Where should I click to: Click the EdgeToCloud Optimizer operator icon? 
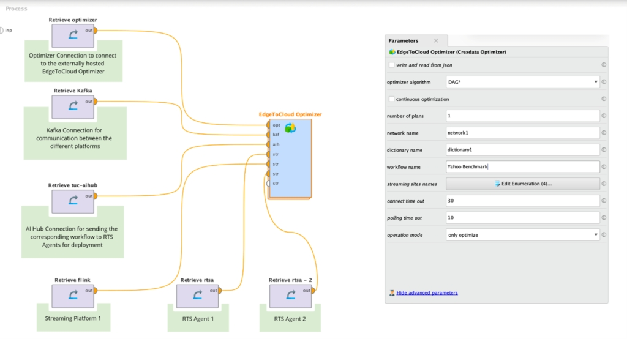click(x=290, y=128)
